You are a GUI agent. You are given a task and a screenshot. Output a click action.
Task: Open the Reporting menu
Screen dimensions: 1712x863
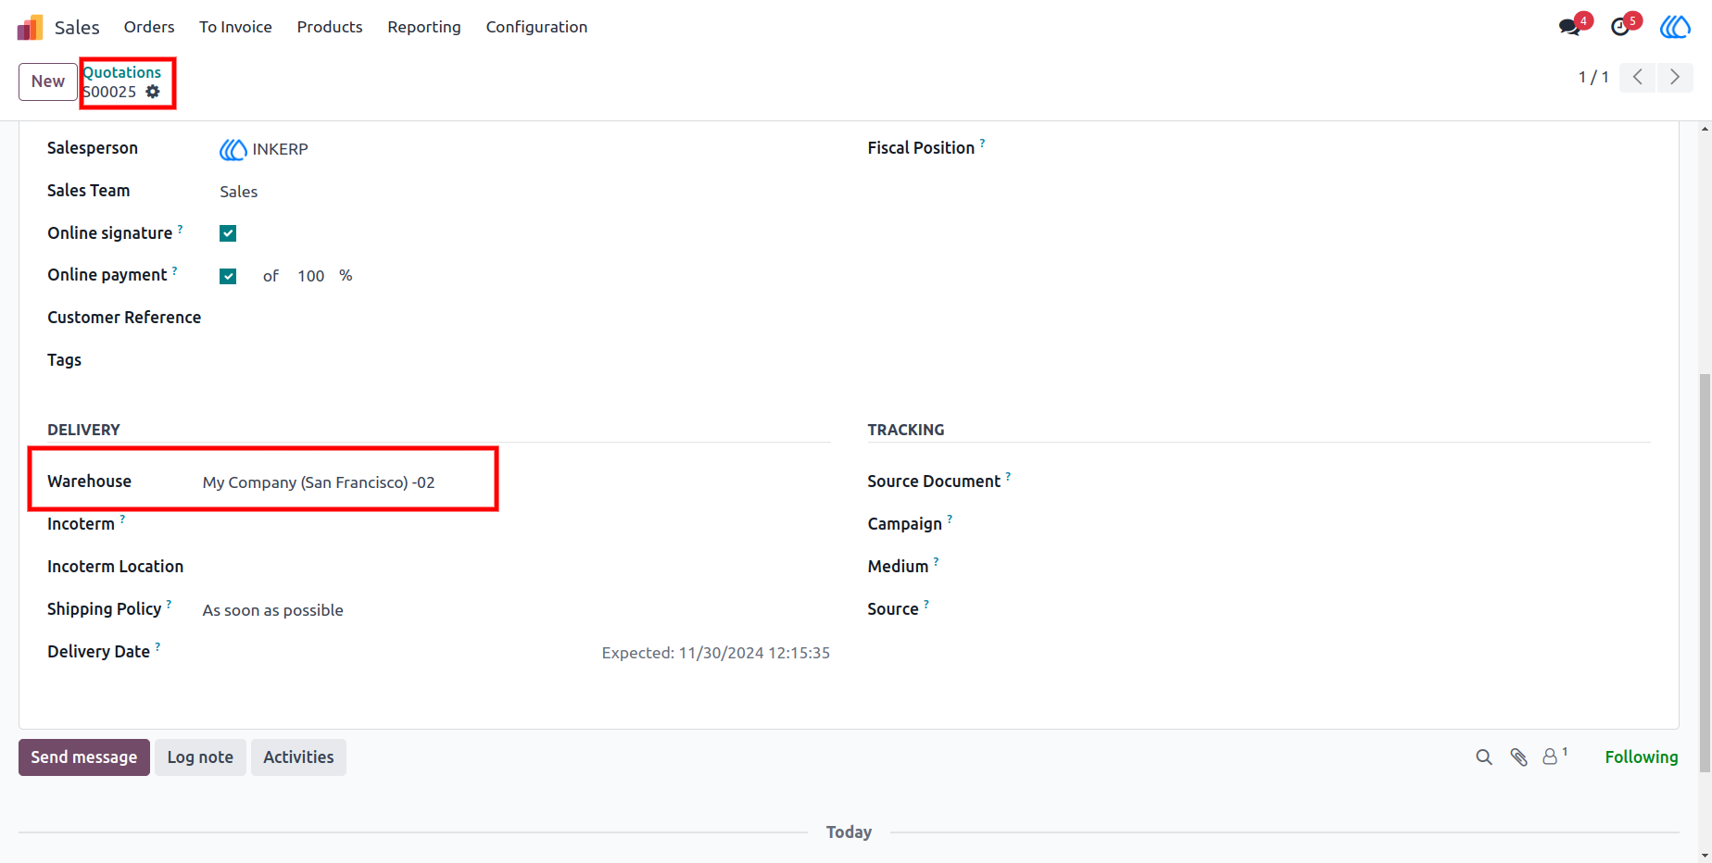coord(424,27)
